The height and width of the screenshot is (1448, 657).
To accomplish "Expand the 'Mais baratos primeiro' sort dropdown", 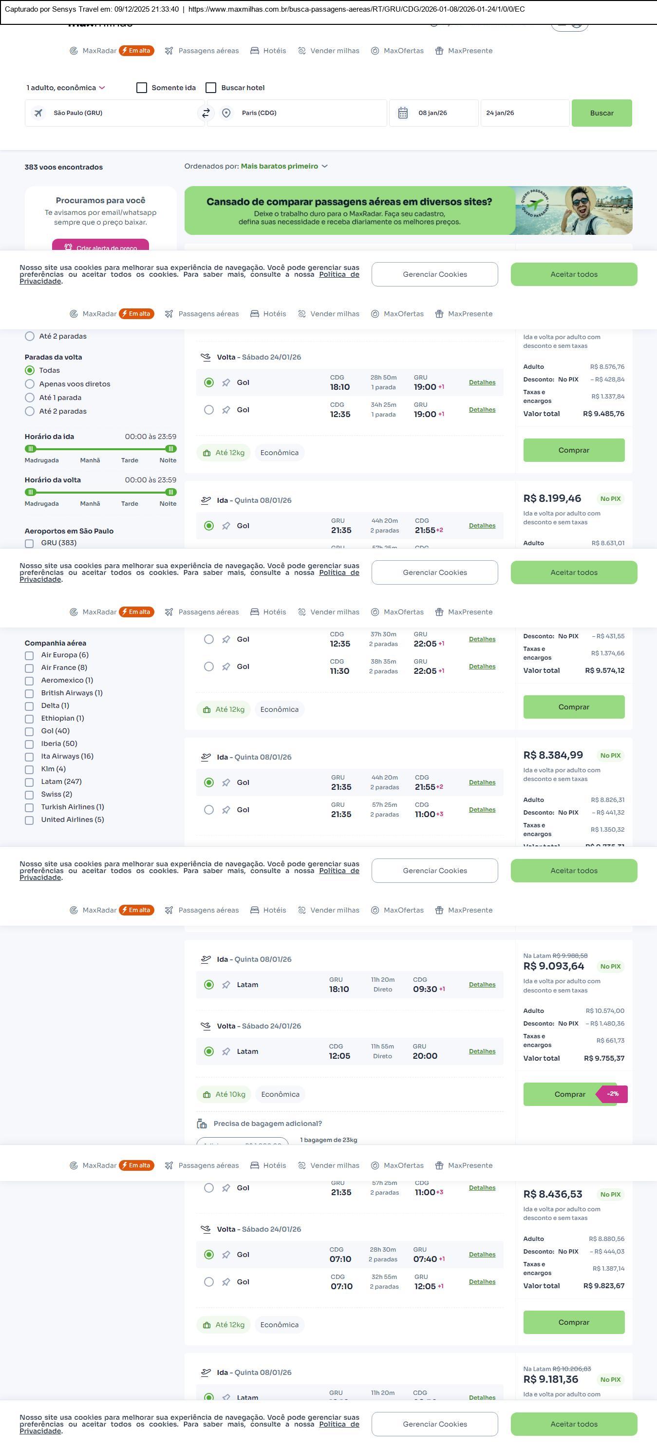I will 284,167.
